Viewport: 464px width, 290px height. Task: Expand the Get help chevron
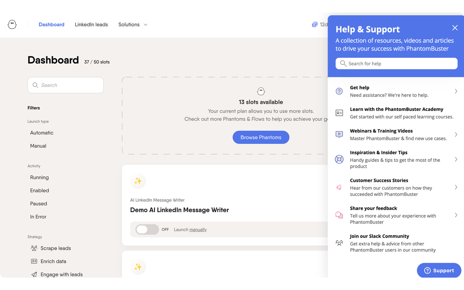(x=456, y=91)
